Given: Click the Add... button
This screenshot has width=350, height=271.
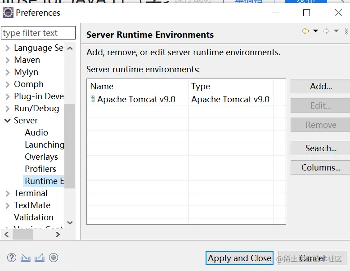Looking at the screenshot, I should click(320, 87).
